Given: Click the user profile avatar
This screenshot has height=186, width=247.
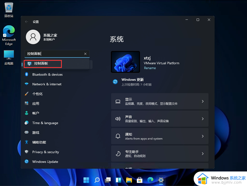Looking at the screenshot, I should pyautogui.click(x=33, y=37).
